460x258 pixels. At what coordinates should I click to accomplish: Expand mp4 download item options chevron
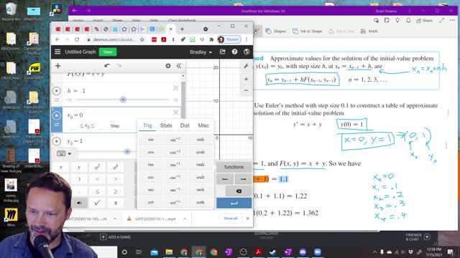point(185,219)
